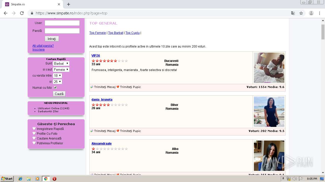Click the white heart beside Inregistrare Rapidă
325x182 pixels.
click(x=34, y=129)
